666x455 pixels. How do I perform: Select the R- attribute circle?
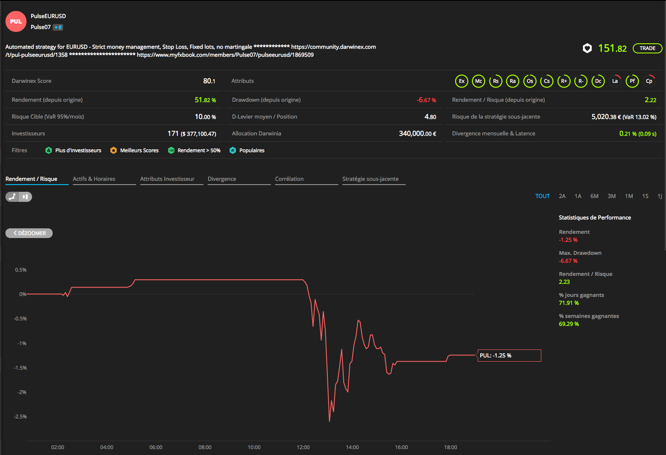point(581,81)
